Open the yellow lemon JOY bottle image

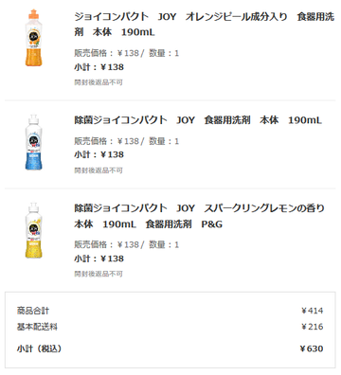pos(34,230)
